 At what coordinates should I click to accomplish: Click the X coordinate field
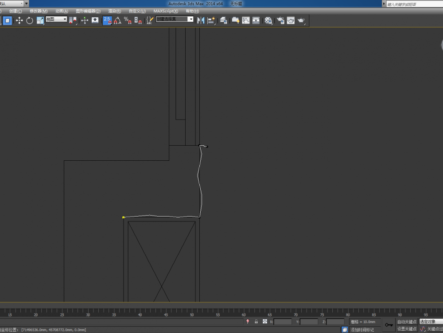tap(283, 321)
